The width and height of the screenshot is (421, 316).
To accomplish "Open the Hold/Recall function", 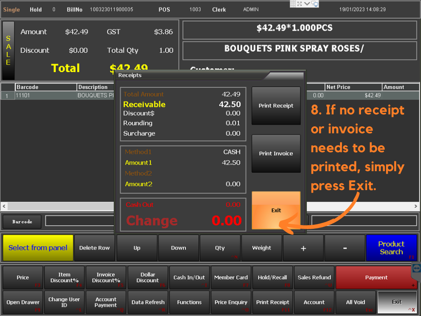I will pos(273,277).
